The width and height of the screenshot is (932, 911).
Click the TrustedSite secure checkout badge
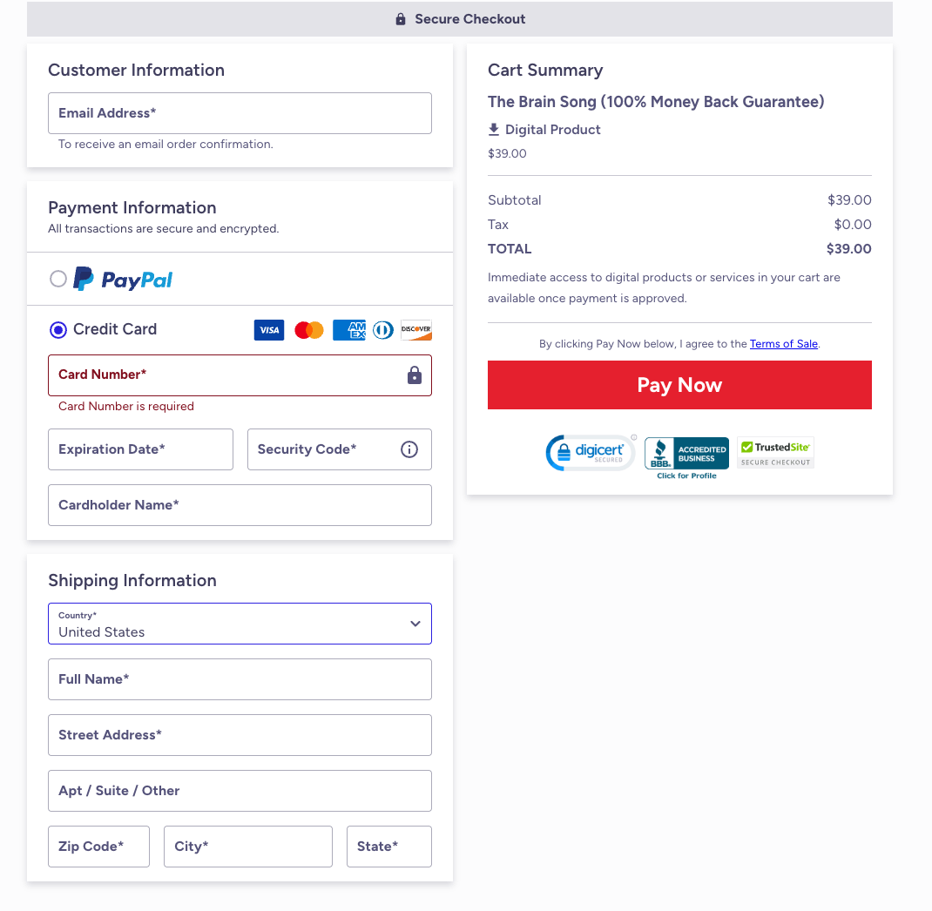click(775, 452)
